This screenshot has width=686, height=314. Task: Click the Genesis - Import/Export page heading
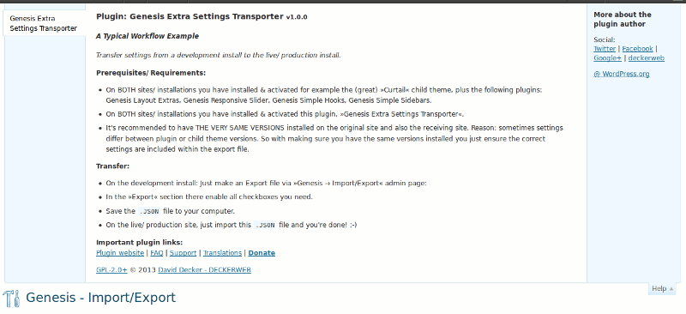[100, 298]
